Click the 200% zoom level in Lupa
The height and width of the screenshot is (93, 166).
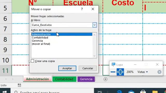(x=130, y=72)
